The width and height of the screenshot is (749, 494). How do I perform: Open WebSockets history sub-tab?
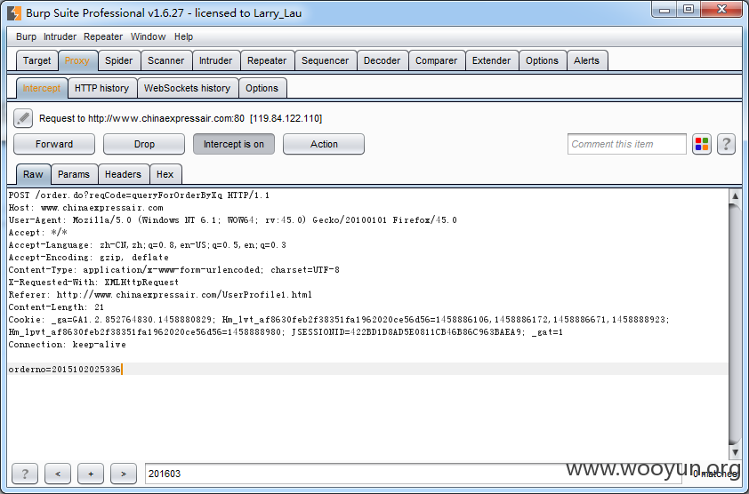(x=187, y=88)
